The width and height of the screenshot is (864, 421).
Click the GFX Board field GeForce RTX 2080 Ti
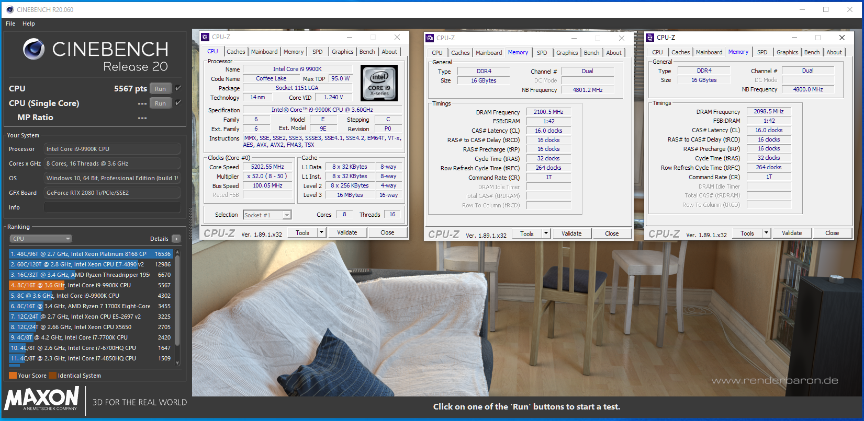112,193
